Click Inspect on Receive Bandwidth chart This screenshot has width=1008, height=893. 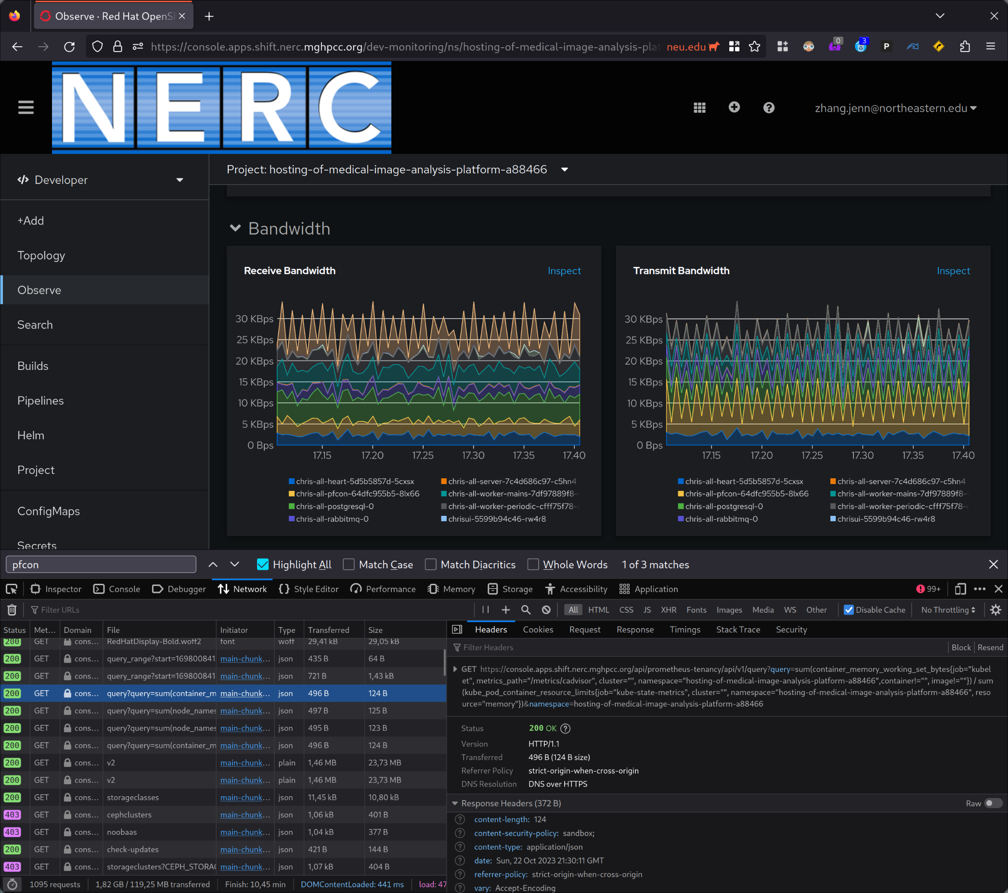[564, 271]
